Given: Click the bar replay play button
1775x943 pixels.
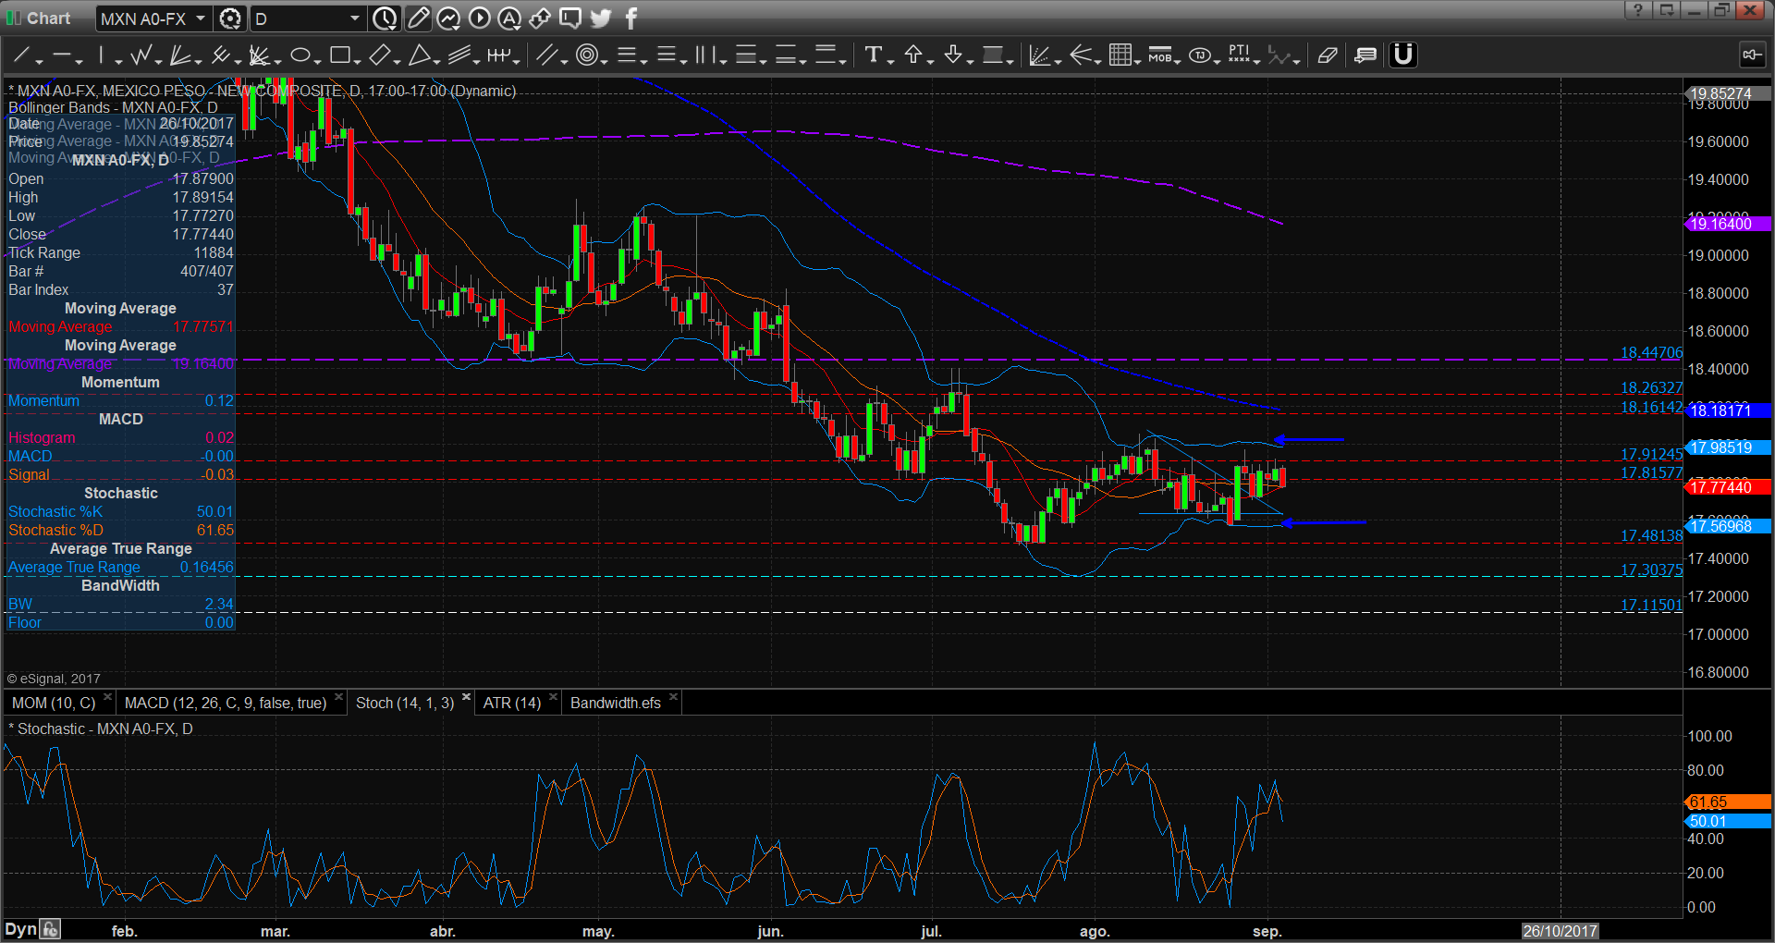Looking at the screenshot, I should [479, 18].
